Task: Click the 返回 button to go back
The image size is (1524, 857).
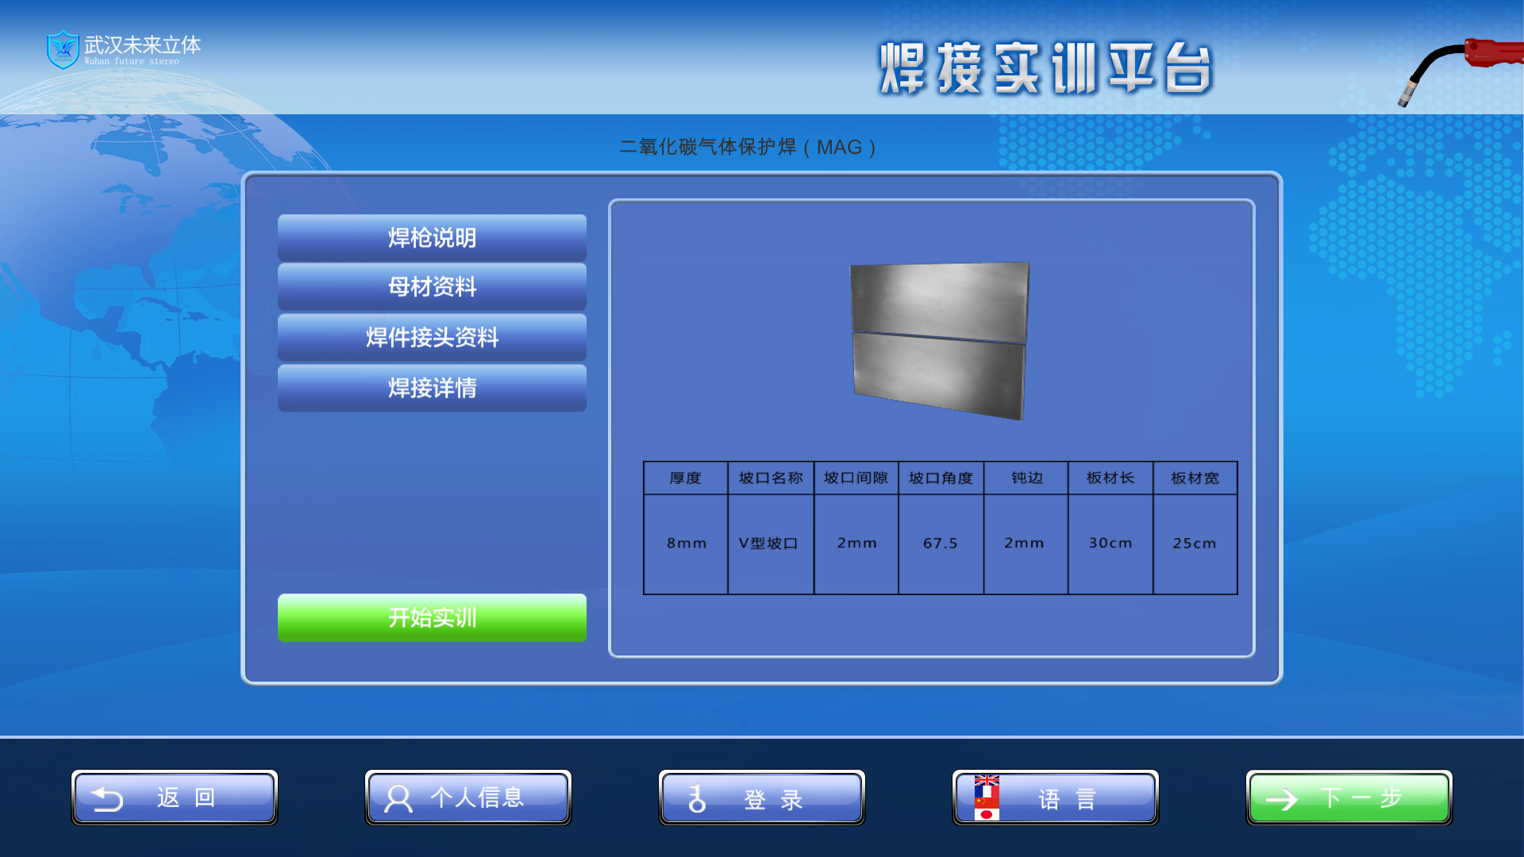Action: [175, 798]
